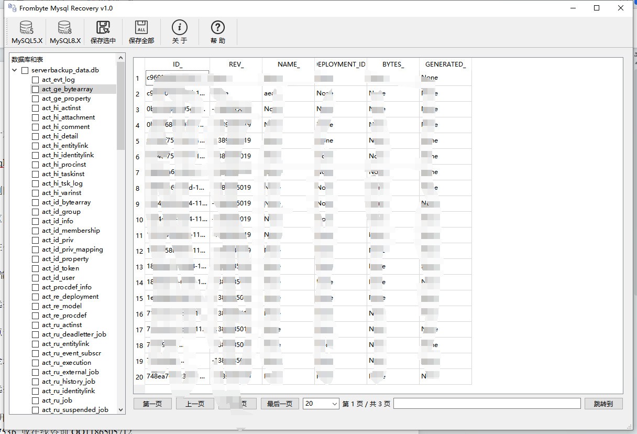Click the page number input field
The width and height of the screenshot is (637, 434).
click(x=487, y=403)
